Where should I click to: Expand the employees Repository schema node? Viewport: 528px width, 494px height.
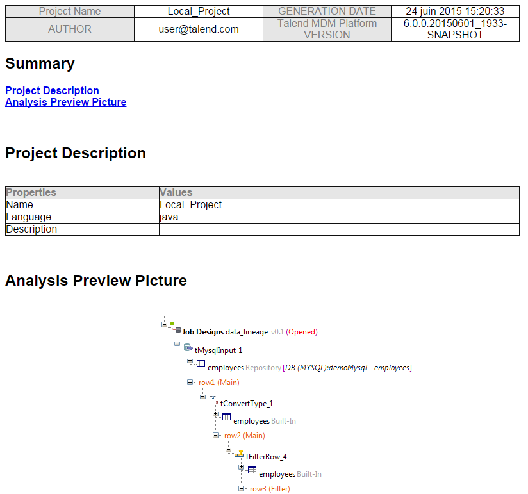190,360
